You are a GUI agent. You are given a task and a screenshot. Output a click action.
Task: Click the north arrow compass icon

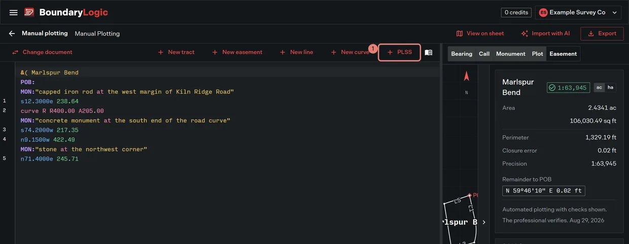pyautogui.click(x=467, y=76)
